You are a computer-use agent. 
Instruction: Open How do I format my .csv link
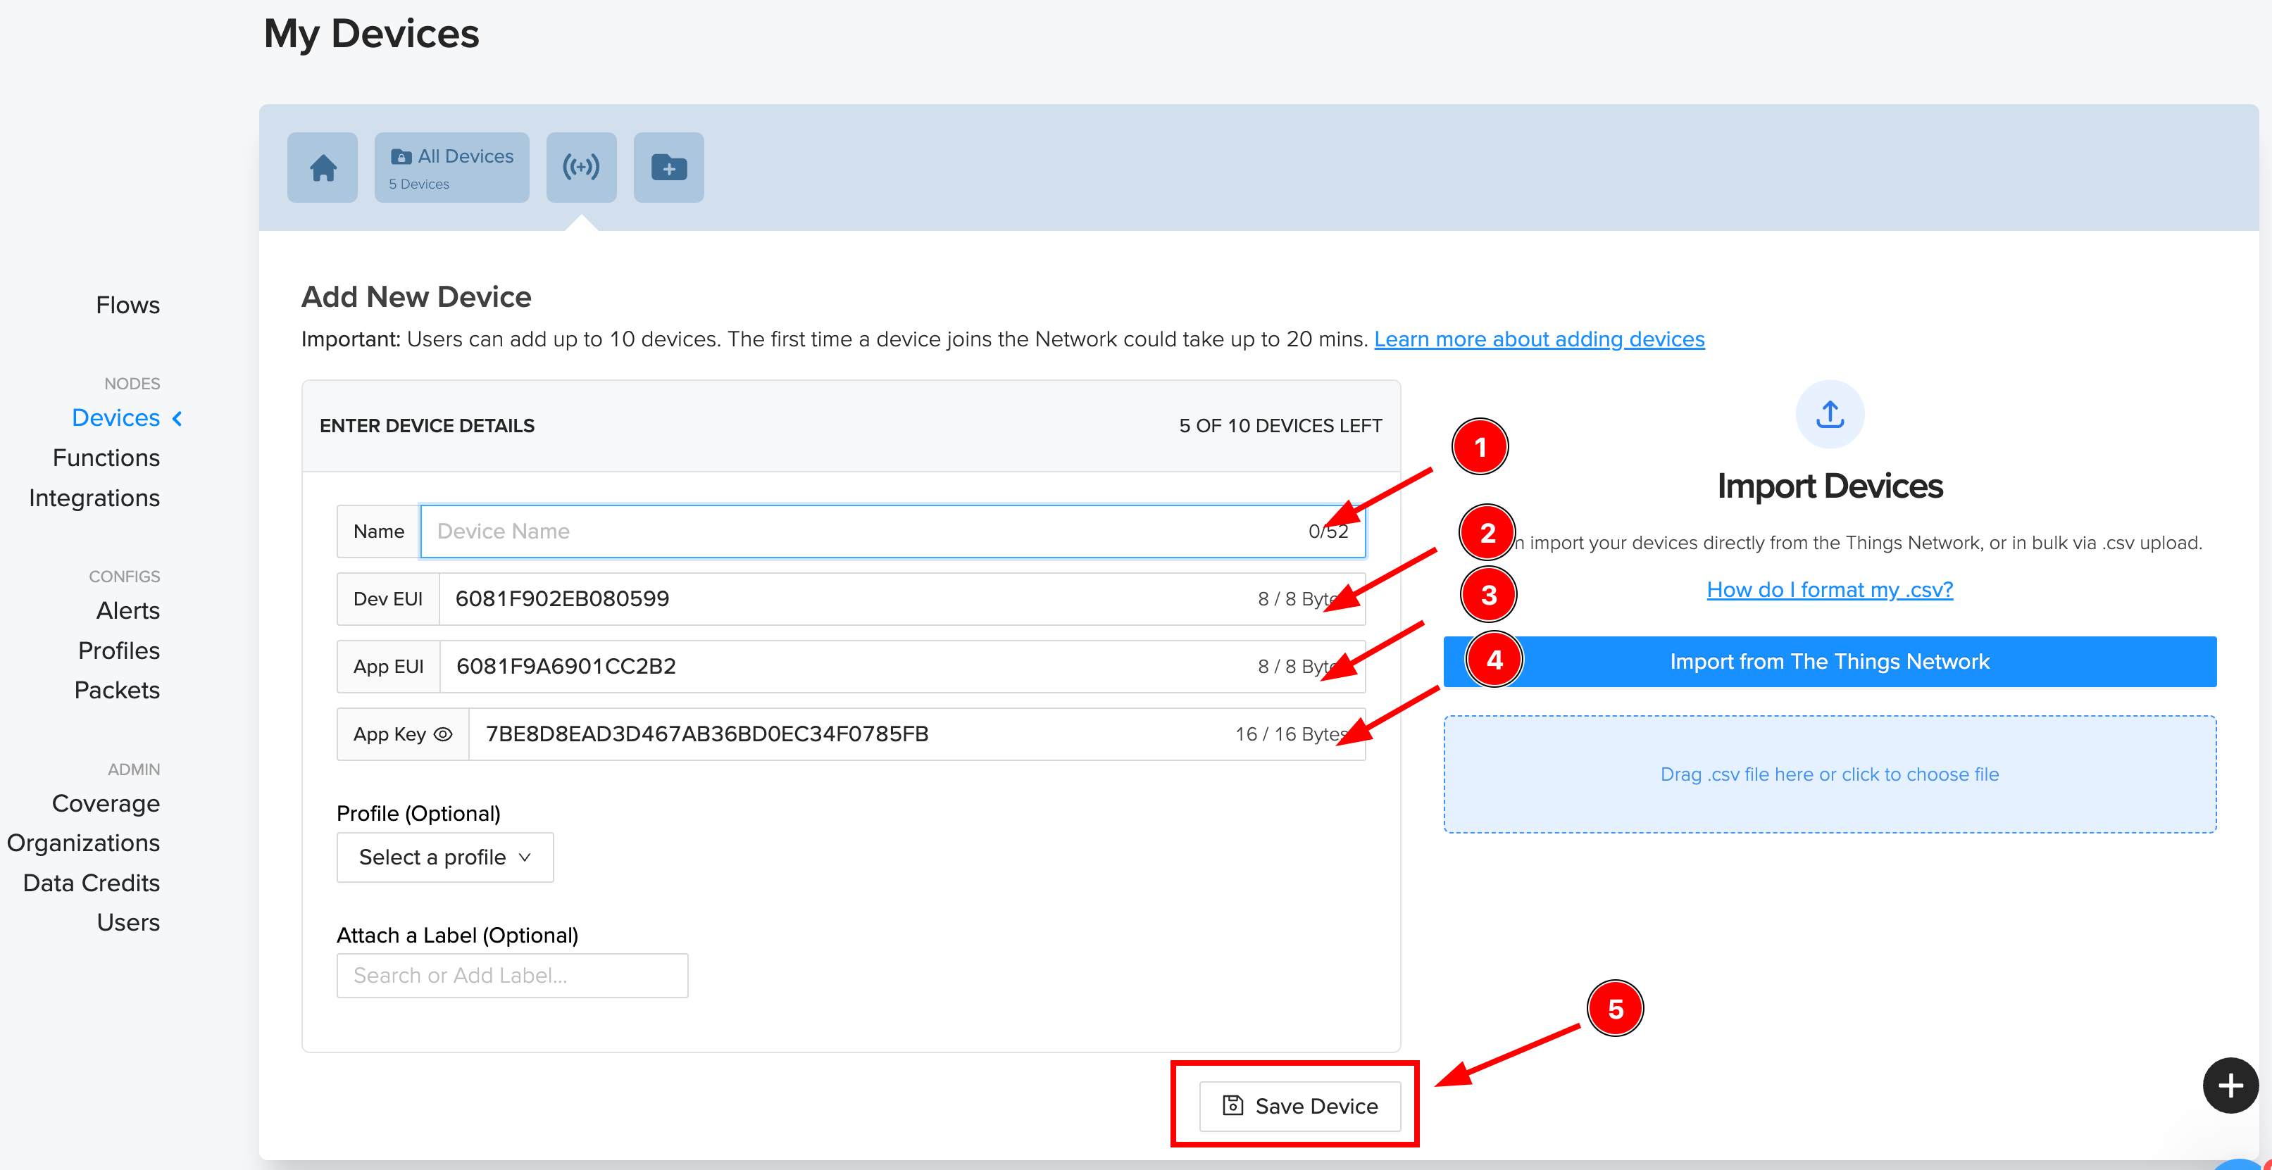1828,589
